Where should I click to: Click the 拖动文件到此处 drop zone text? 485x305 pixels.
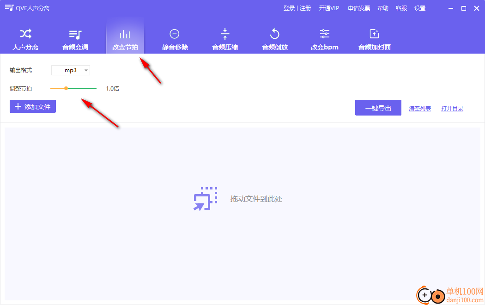(x=256, y=199)
